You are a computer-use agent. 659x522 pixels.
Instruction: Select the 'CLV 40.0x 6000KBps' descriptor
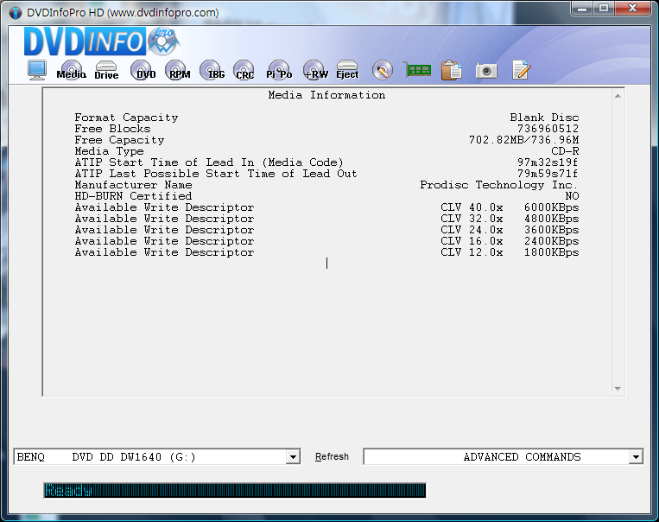click(x=510, y=207)
